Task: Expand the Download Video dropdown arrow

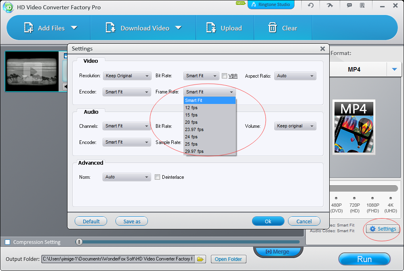Action: pyautogui.click(x=178, y=28)
